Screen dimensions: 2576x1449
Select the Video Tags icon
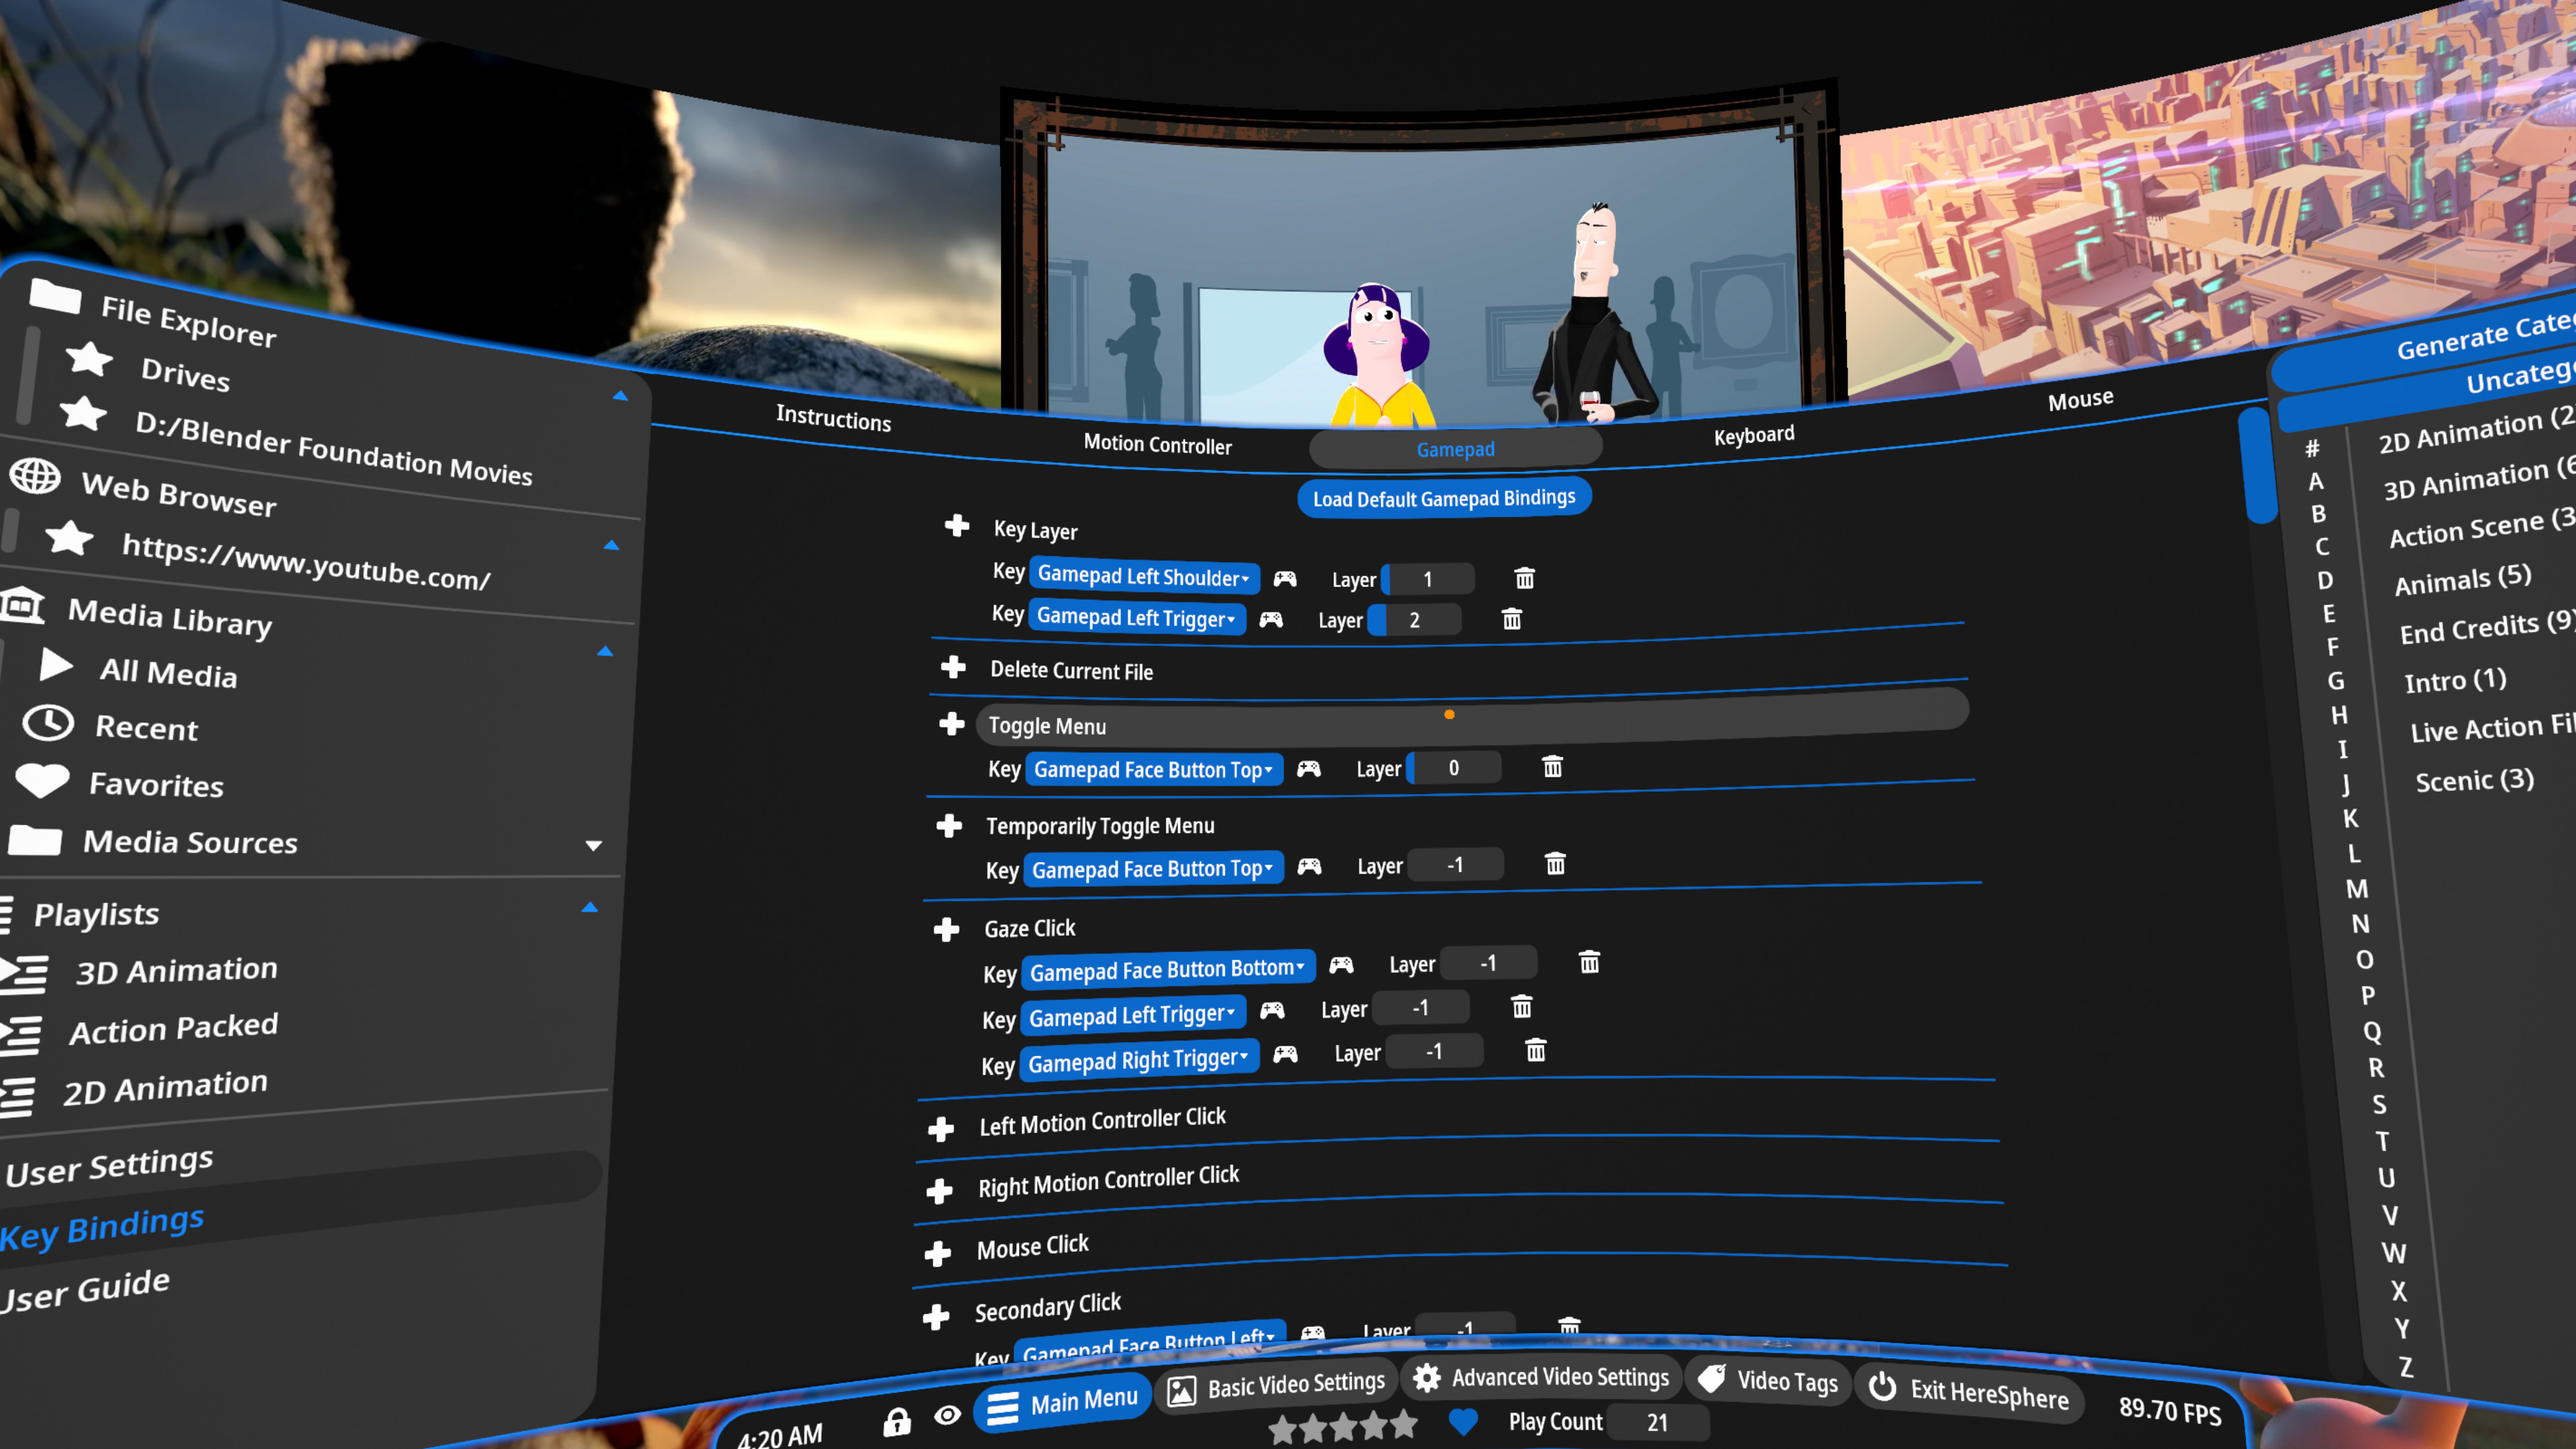[1713, 1379]
